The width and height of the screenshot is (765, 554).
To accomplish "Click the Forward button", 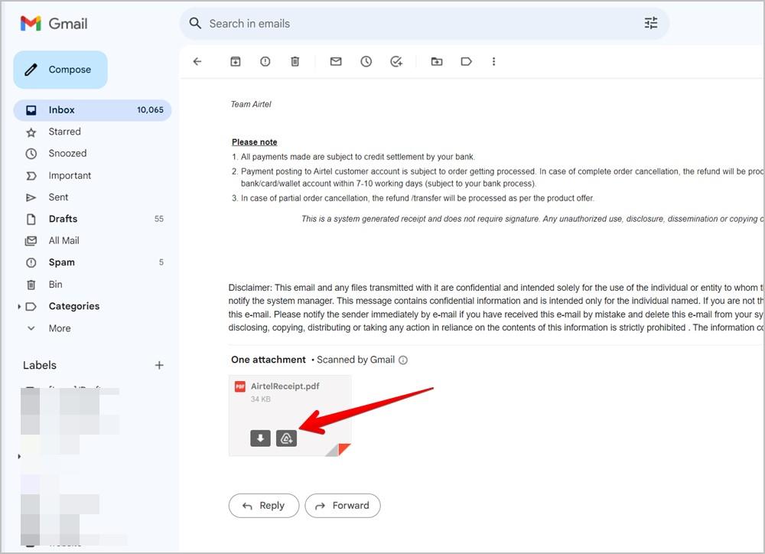I will click(343, 506).
